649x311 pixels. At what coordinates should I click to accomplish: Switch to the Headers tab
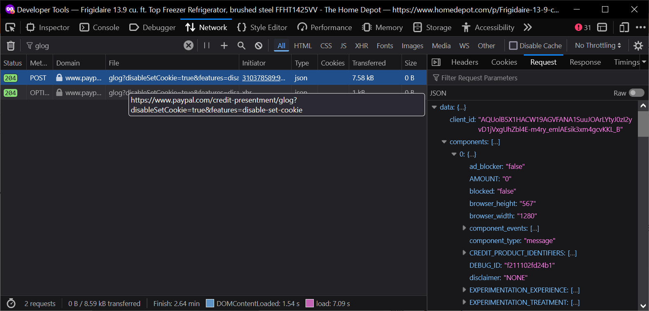(x=465, y=62)
